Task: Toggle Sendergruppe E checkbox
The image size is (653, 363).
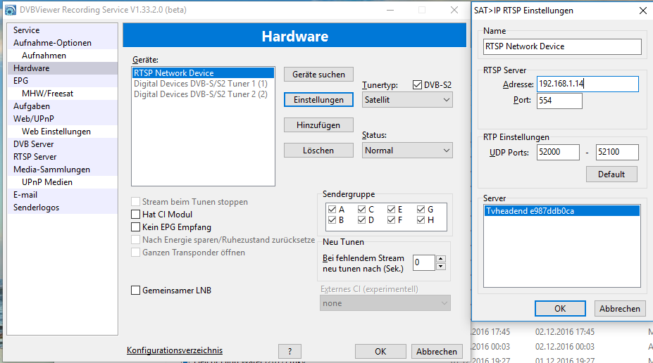Action: point(391,209)
